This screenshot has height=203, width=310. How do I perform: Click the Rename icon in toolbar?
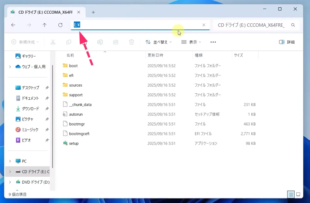point(100,42)
